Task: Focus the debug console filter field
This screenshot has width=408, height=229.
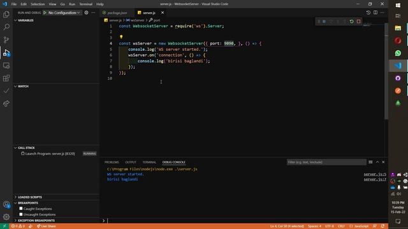Action: pos(326,162)
